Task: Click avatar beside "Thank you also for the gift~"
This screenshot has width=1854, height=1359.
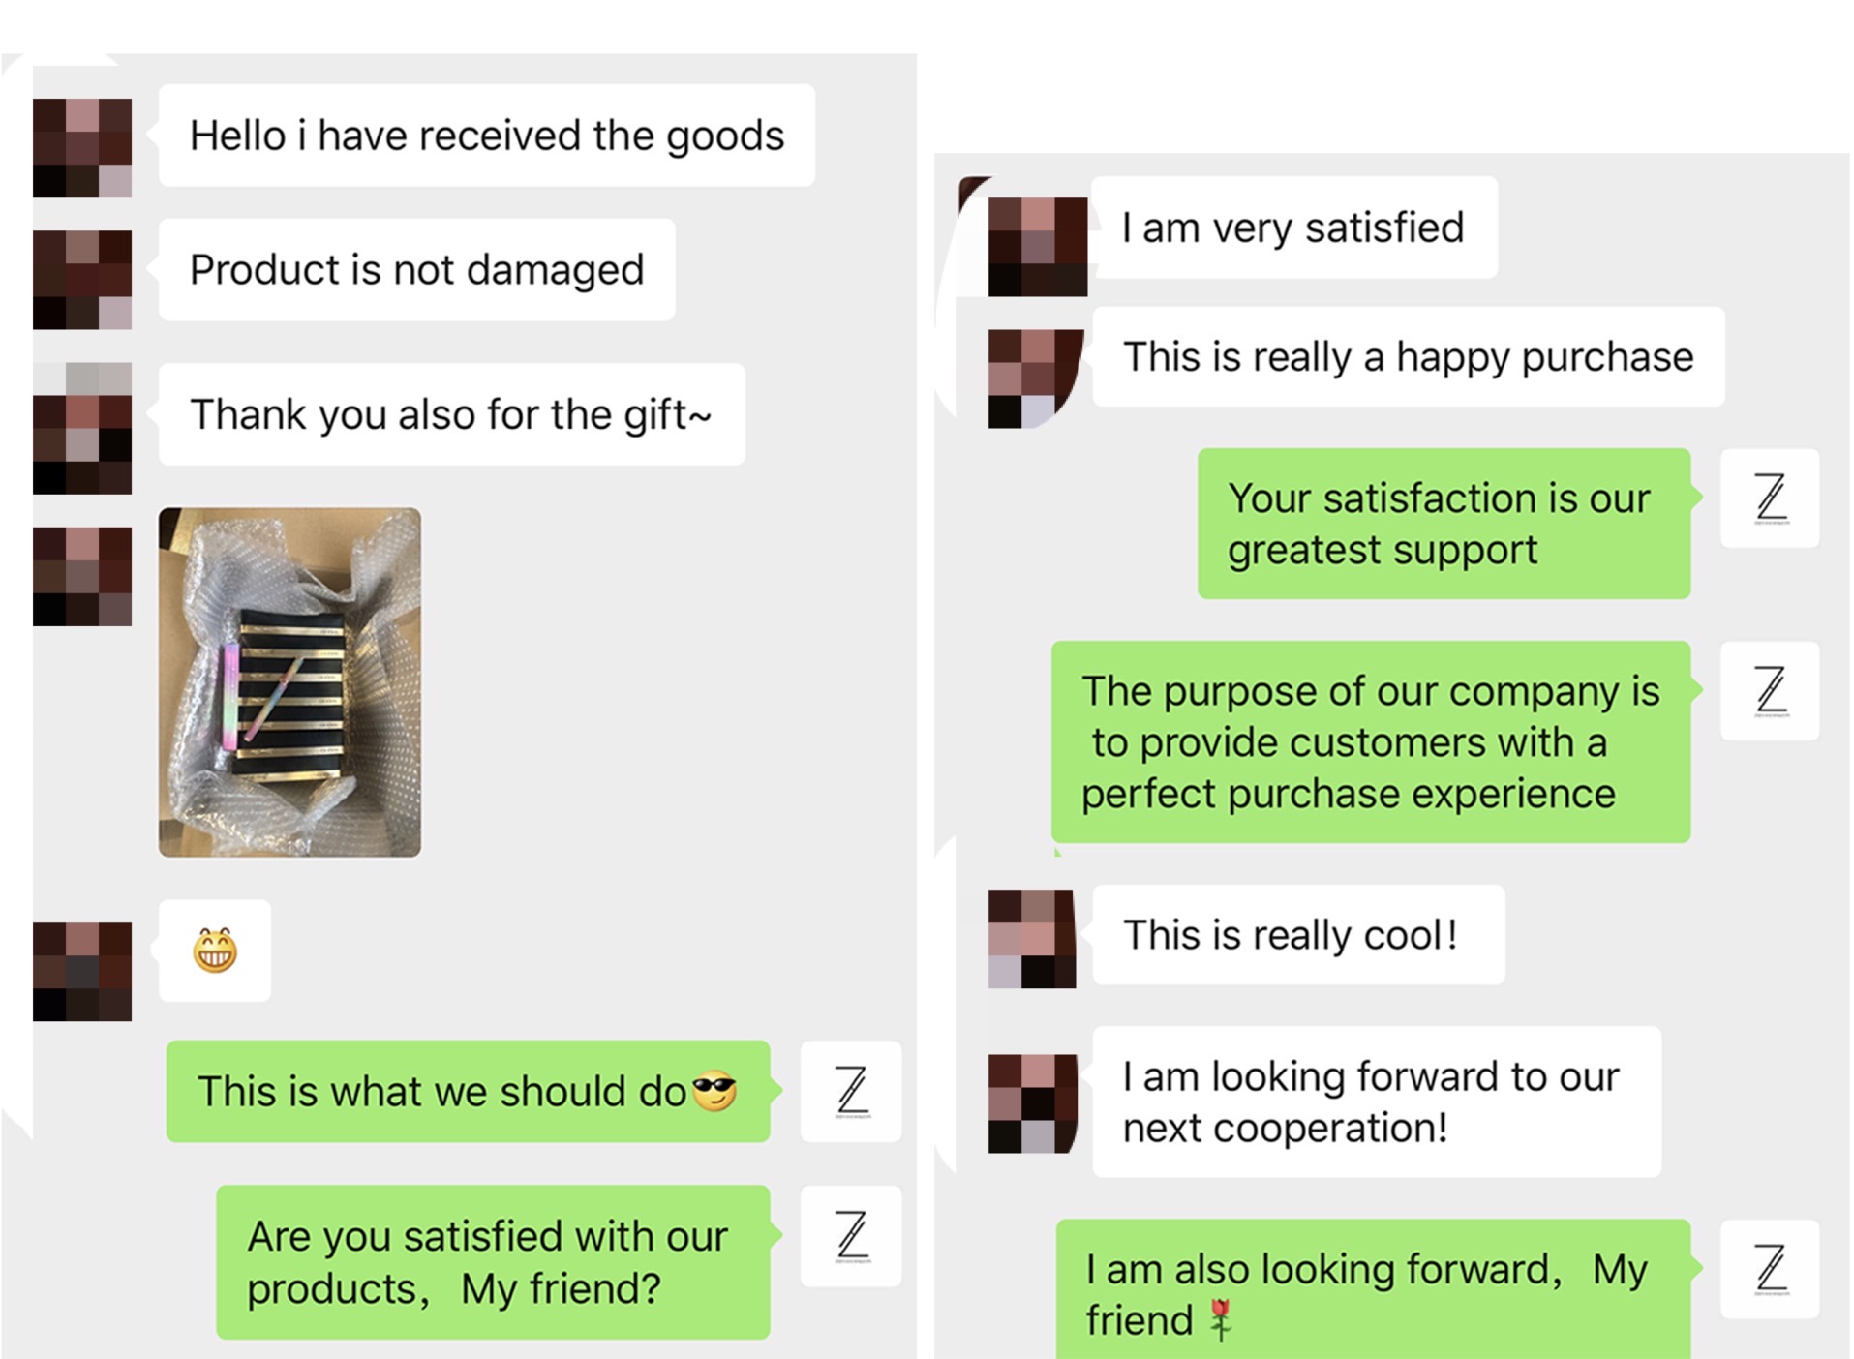Action: [82, 428]
